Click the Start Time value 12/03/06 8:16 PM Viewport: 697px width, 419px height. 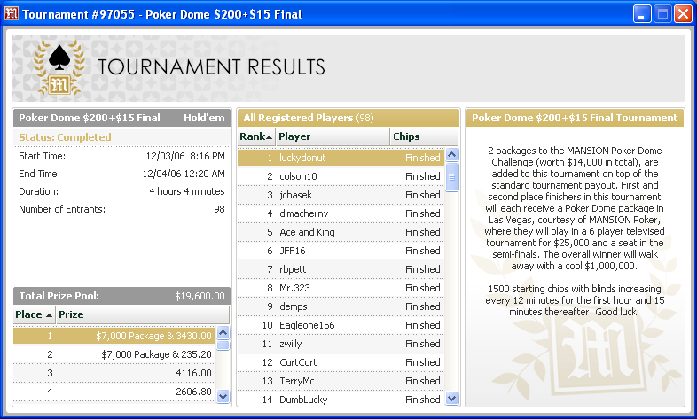click(185, 156)
